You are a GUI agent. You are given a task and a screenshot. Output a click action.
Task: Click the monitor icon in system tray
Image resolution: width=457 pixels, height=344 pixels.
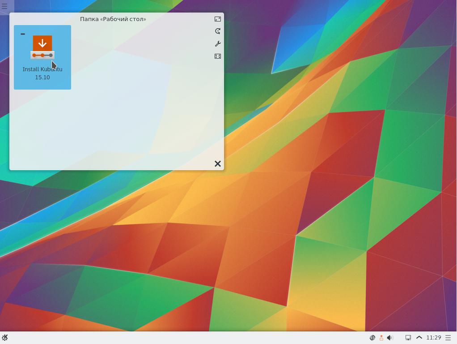pyautogui.click(x=408, y=338)
